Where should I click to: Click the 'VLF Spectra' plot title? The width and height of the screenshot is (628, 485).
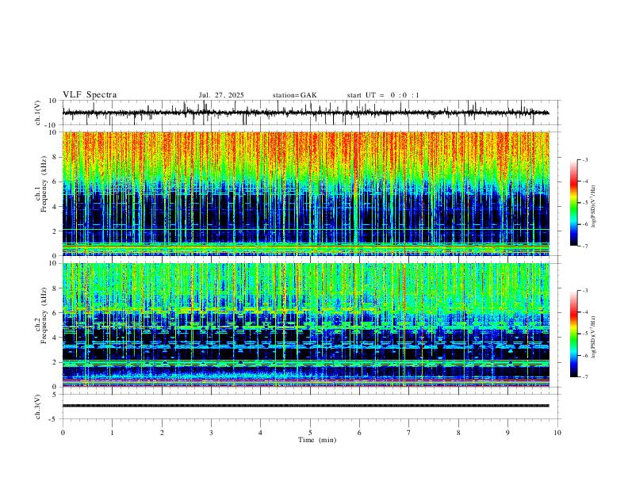[90, 95]
